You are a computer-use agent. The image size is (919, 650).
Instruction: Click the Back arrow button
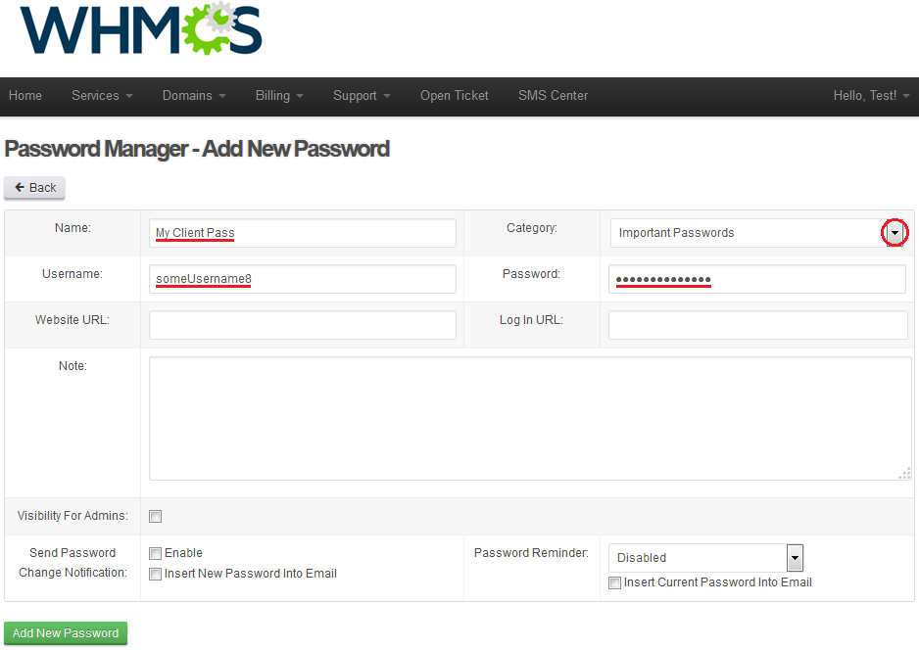pos(34,188)
